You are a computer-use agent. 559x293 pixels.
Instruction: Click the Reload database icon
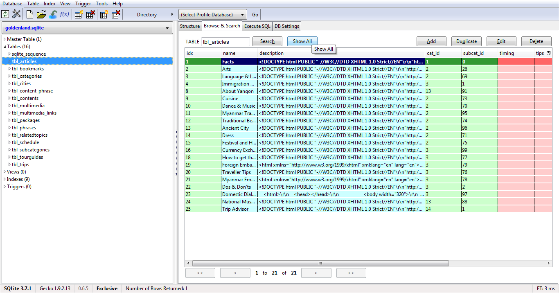(5, 14)
